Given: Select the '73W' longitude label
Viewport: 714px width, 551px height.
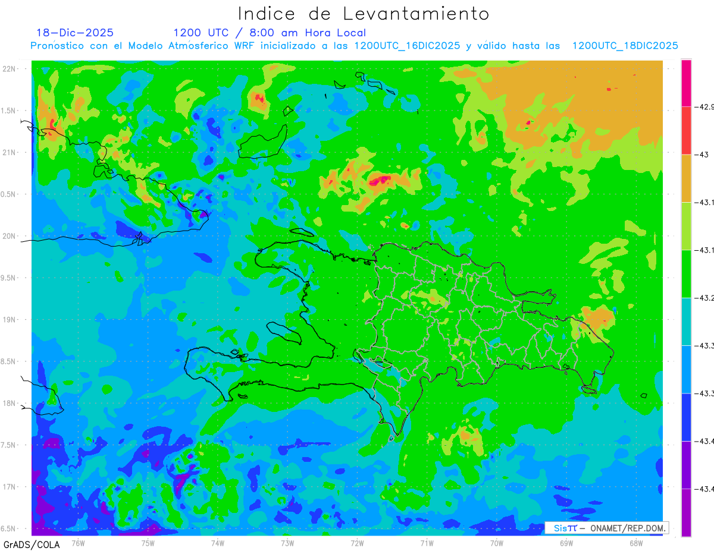Looking at the screenshot, I should click(287, 543).
